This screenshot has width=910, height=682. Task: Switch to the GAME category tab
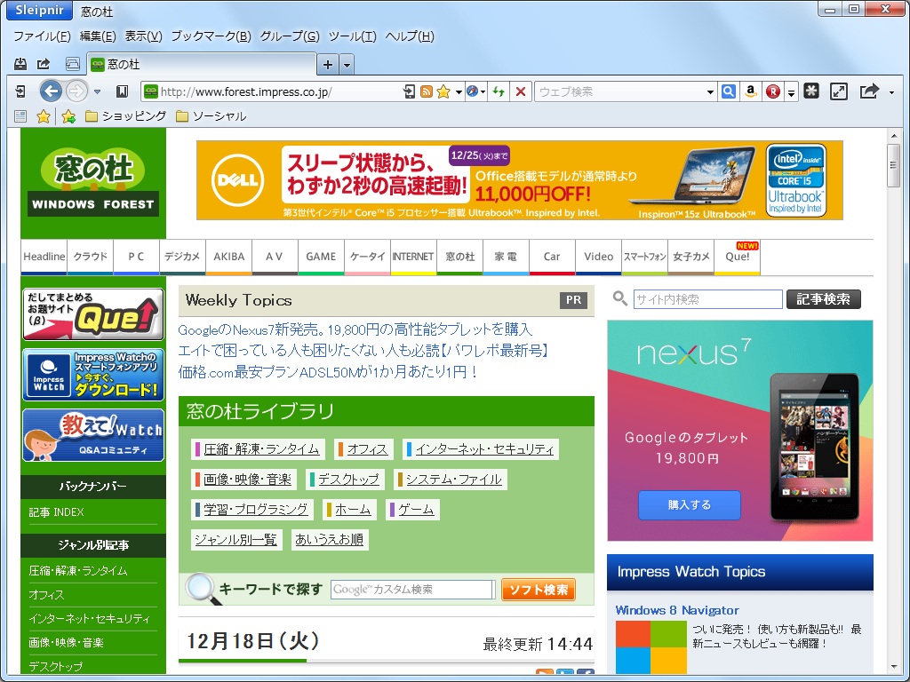pyautogui.click(x=321, y=257)
